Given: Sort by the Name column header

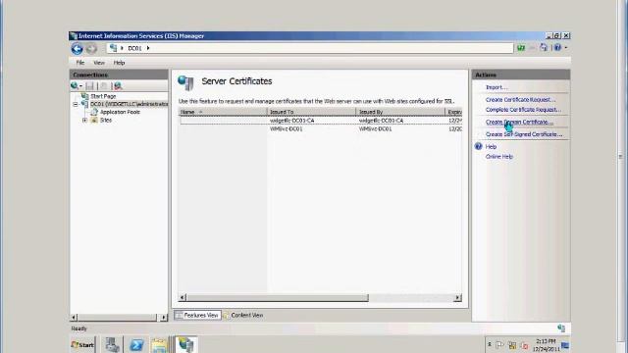Looking at the screenshot, I should [223, 112].
